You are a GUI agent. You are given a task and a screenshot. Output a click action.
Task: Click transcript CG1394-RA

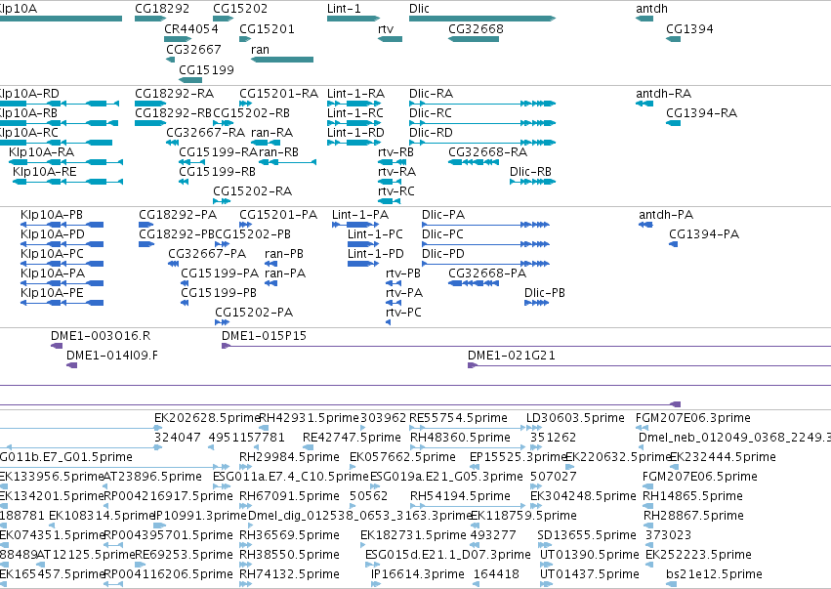673,123
